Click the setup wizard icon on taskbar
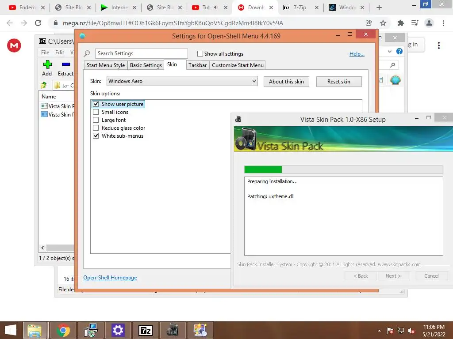Screen dimensions: 453x339 click(x=90, y=330)
